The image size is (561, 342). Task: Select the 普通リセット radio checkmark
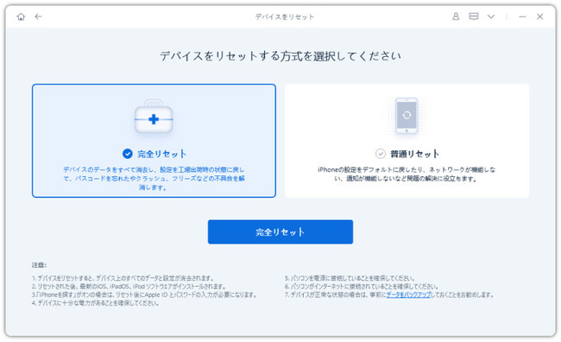pos(380,154)
